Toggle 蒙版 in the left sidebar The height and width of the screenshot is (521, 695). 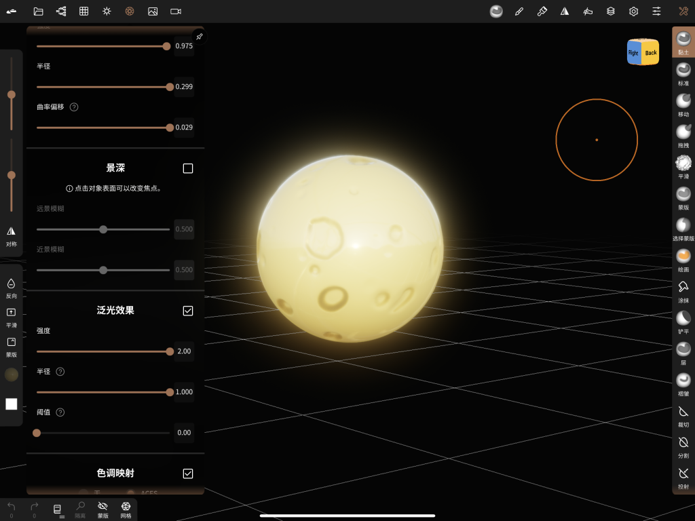pyautogui.click(x=12, y=347)
